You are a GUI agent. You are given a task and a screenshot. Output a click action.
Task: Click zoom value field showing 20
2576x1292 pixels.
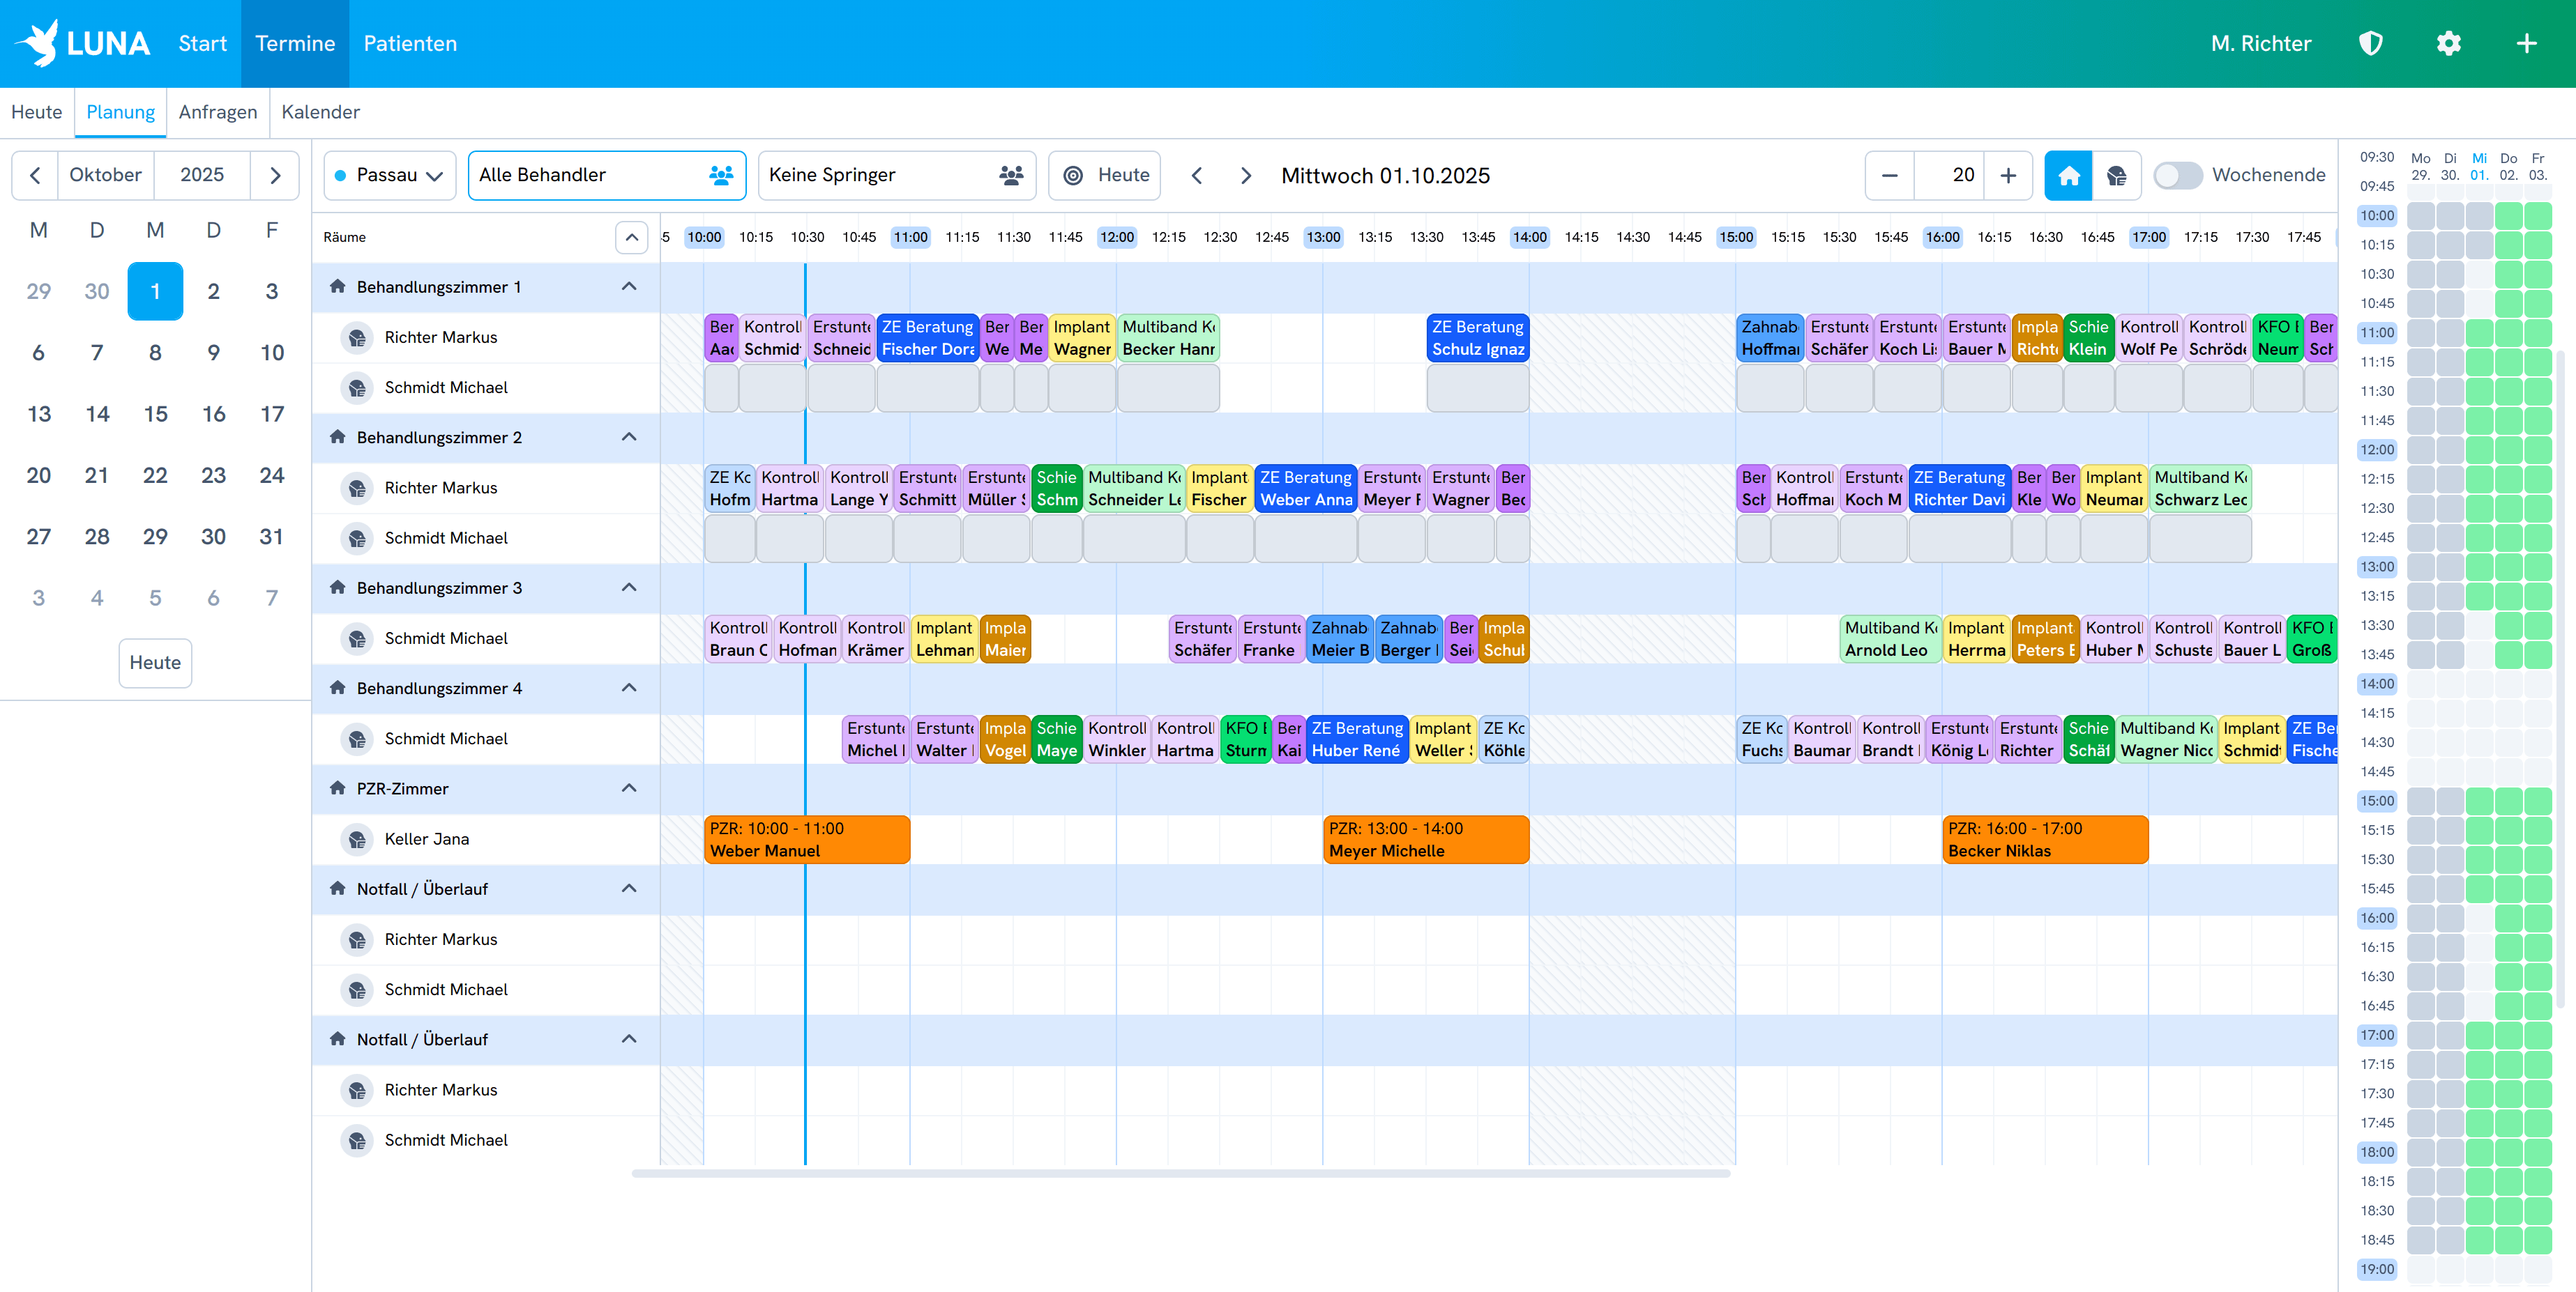click(1949, 175)
